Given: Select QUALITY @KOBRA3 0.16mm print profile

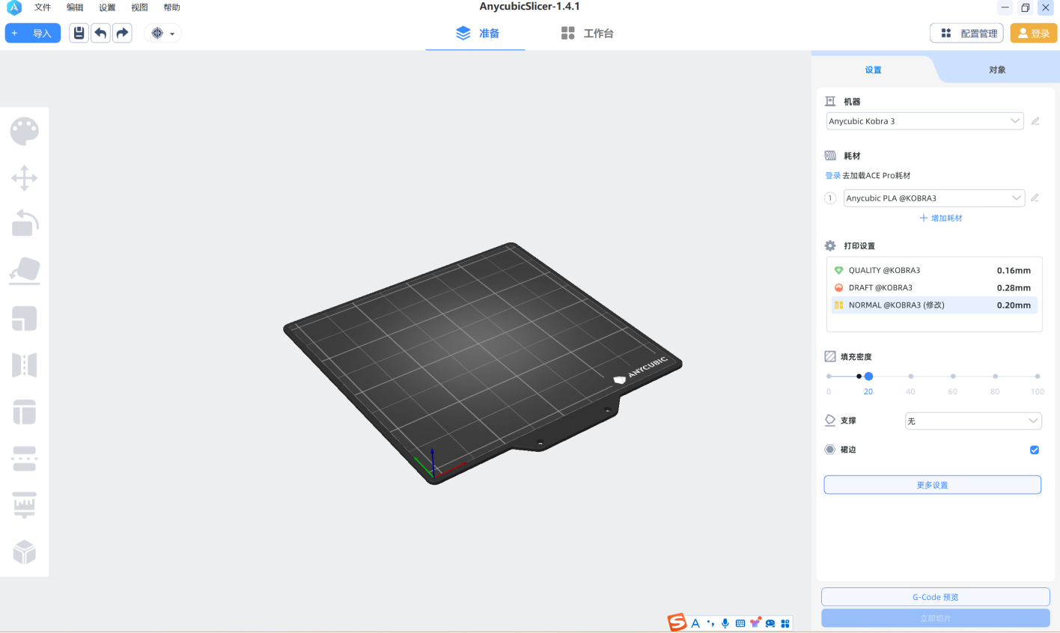Looking at the screenshot, I should tap(933, 270).
